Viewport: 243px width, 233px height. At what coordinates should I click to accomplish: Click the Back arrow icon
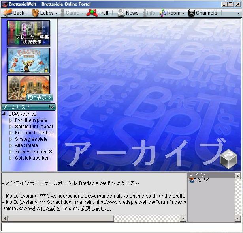click(8, 13)
